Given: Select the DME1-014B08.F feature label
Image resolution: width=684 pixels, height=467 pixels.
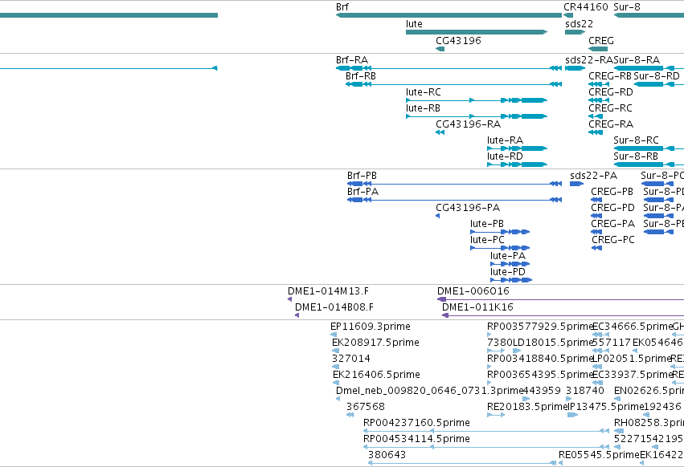Looking at the screenshot, I should pyautogui.click(x=334, y=307).
